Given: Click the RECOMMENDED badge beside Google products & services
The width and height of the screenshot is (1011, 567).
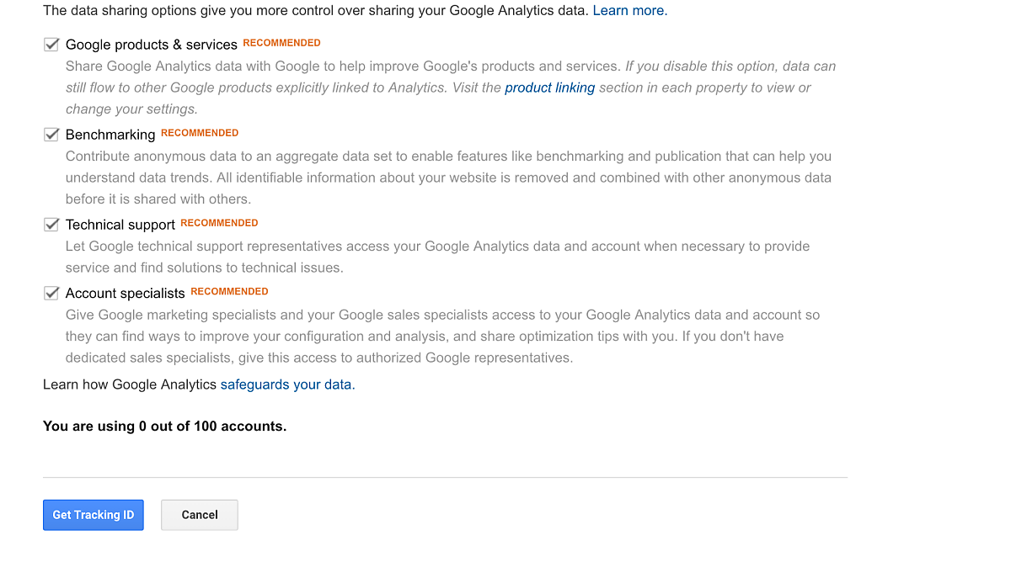Looking at the screenshot, I should coord(281,43).
